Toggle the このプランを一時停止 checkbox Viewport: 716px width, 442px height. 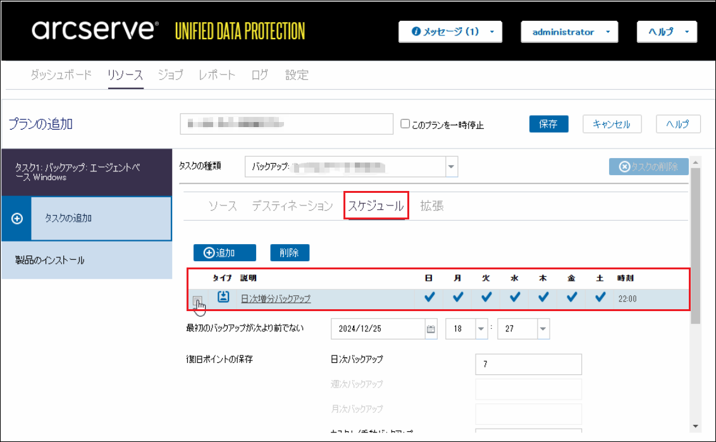pos(405,124)
